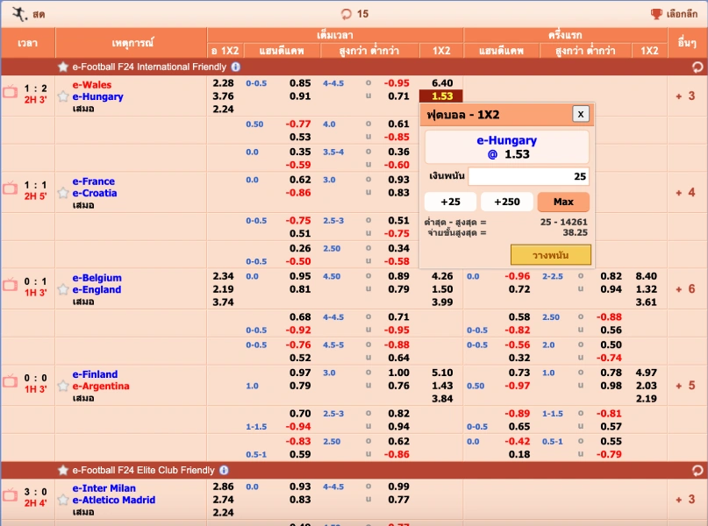Open info icon beside International Friendly
The image size is (708, 526).
pyautogui.click(x=236, y=67)
